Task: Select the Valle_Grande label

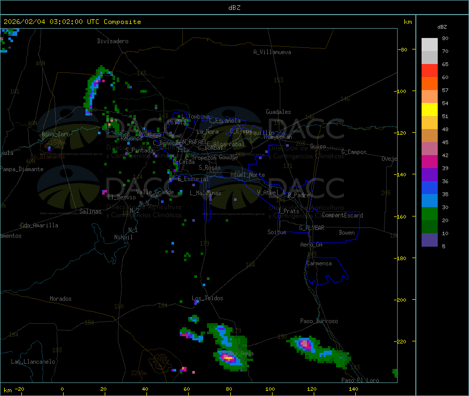Action: click(155, 192)
